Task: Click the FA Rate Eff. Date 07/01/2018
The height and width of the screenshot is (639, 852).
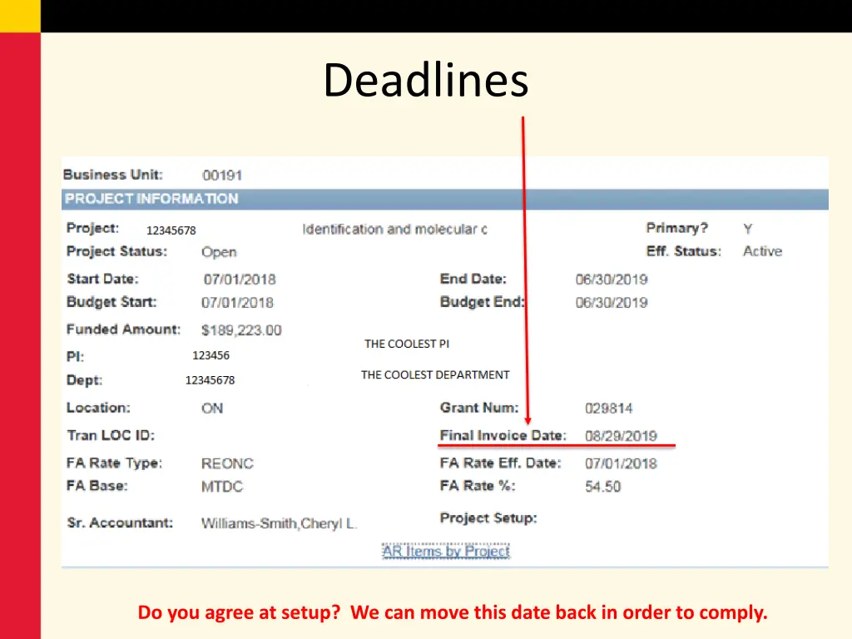Action: 621,464
